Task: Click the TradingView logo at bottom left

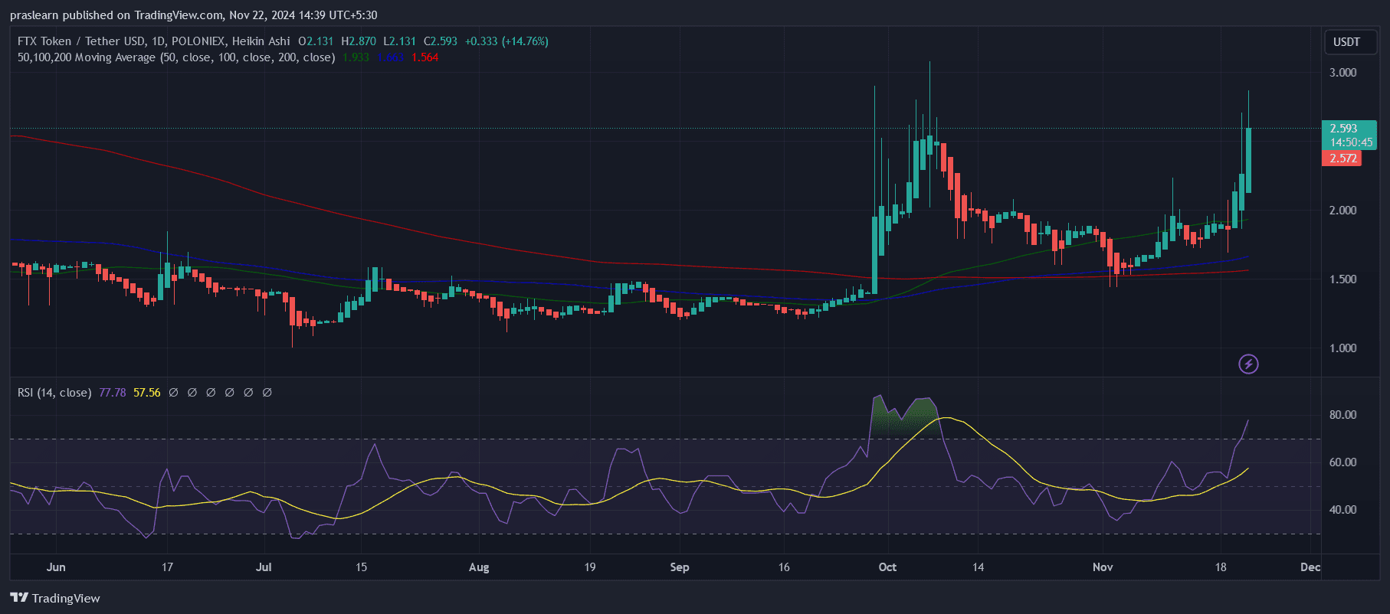Action: click(55, 598)
